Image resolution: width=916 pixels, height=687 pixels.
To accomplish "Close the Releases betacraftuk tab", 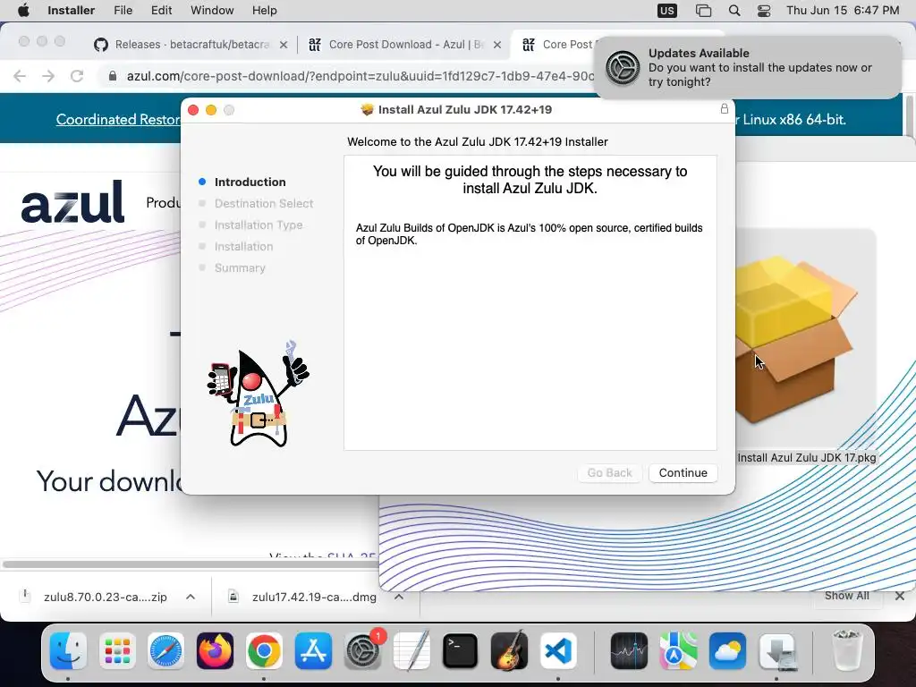I will (284, 45).
